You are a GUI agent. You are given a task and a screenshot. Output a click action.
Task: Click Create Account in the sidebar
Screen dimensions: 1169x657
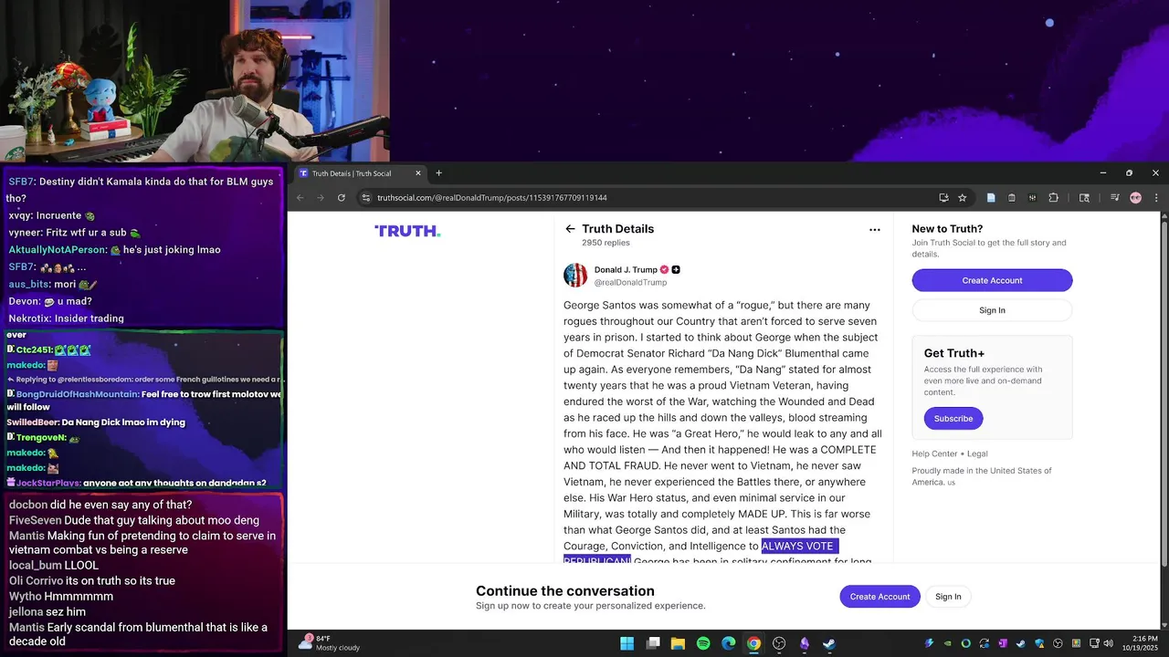(x=992, y=280)
